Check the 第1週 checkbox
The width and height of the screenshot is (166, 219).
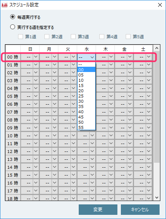point(20,37)
